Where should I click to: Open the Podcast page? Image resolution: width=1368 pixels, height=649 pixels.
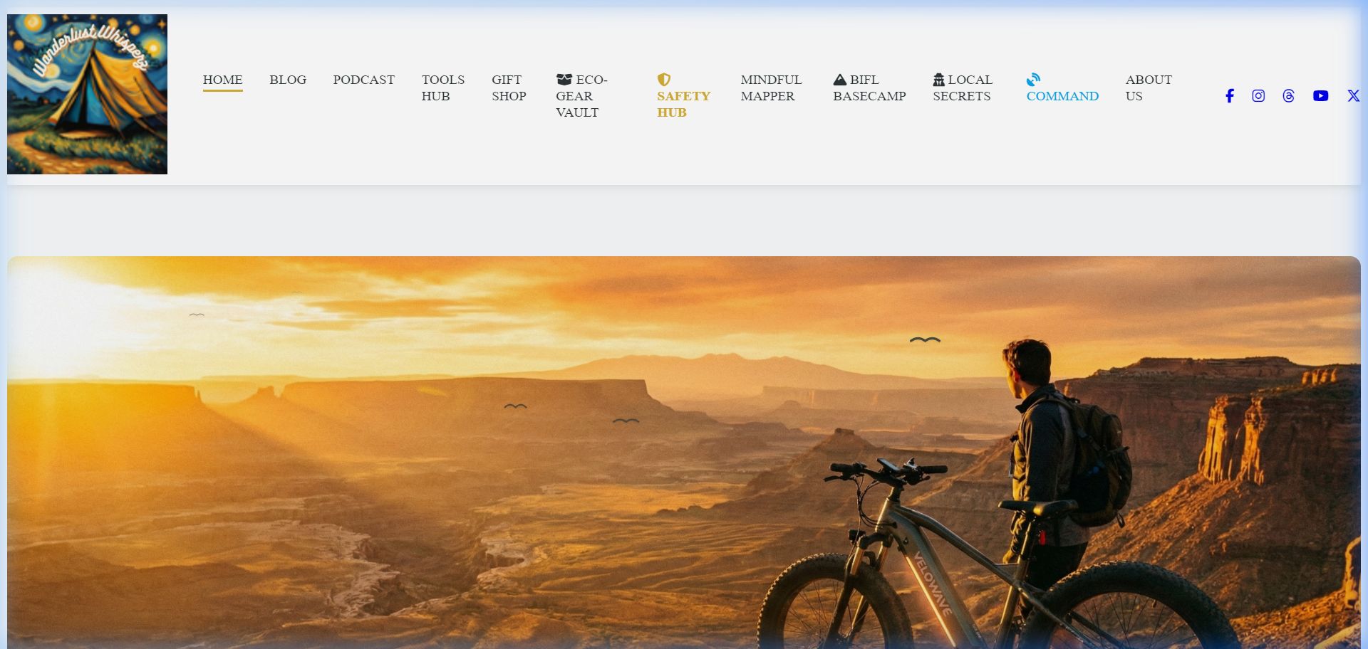pos(363,80)
